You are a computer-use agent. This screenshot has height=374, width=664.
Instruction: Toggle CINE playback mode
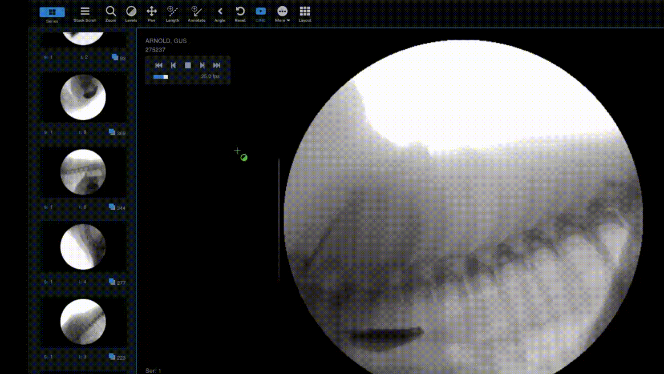[261, 14]
